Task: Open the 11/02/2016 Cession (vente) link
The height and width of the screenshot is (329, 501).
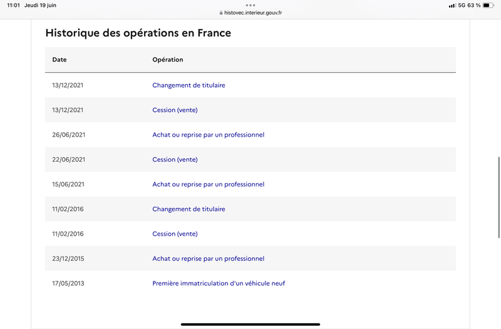Action: [x=175, y=234]
